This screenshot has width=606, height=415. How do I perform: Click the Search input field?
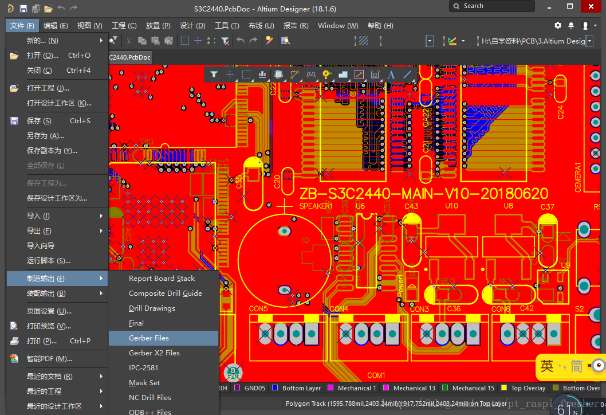pos(492,6)
